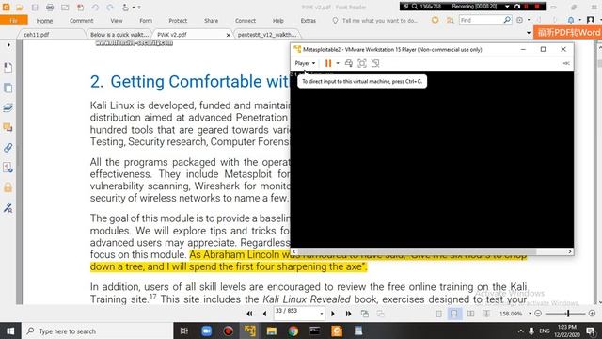
Task: Open the zoom percentage dropdown
Action: (530, 314)
